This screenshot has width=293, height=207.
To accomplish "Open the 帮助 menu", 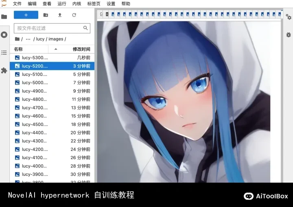I will point(126,4).
